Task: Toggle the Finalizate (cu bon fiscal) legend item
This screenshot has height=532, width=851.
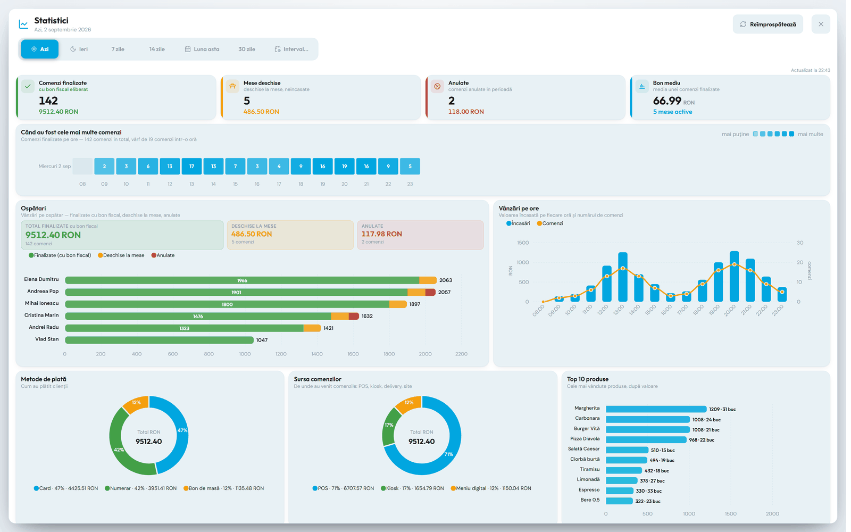Action: pos(60,255)
